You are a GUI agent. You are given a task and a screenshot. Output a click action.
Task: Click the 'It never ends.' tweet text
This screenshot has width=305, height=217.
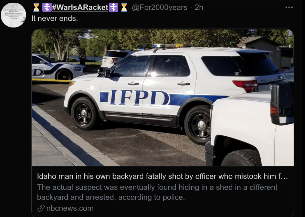tap(55, 18)
